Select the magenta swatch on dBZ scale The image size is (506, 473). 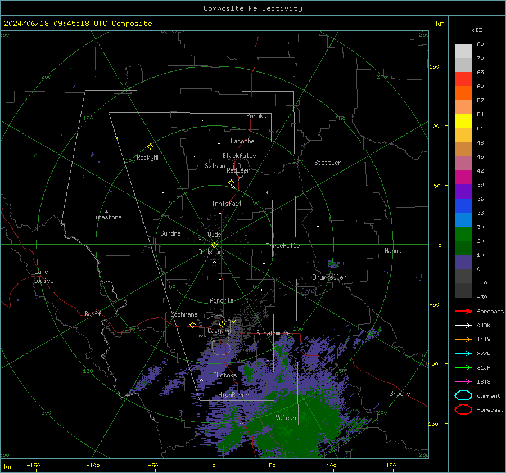(463, 177)
